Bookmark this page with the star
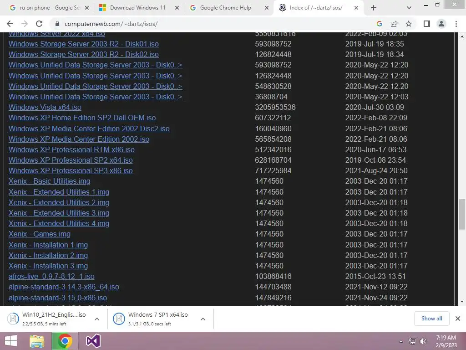466x350 pixels. coord(409,24)
